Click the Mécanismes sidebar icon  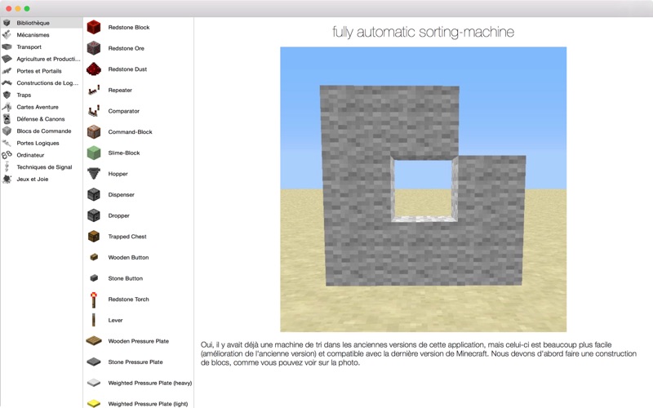pos(7,35)
